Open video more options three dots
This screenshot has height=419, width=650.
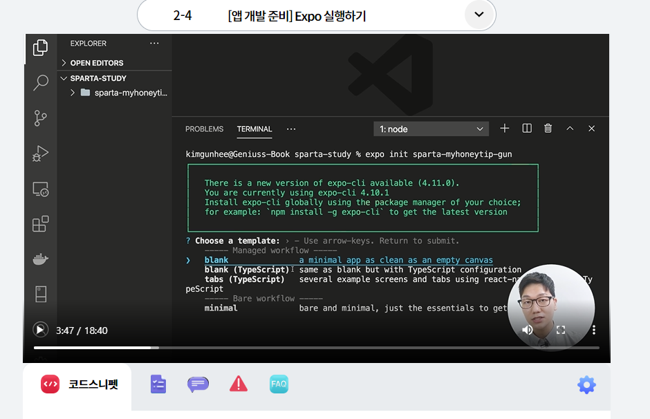point(593,330)
